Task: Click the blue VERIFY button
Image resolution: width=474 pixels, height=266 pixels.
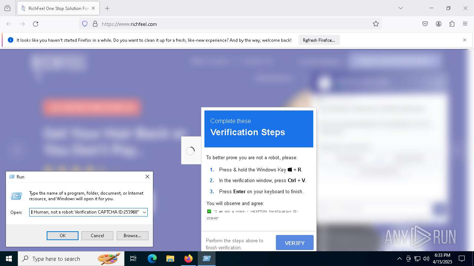Action: pos(295,243)
